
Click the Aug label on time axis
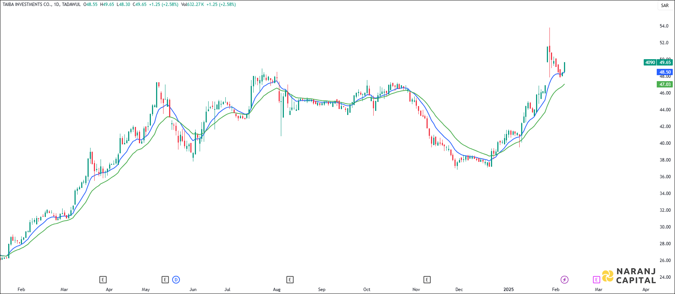tap(277, 290)
